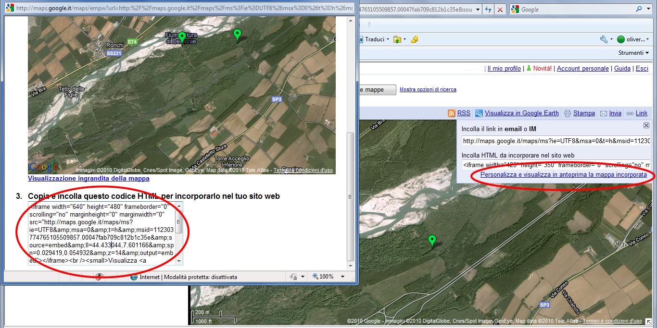
Task: Open the security status dropdown arrow
Action: pyautogui.click(x=303, y=277)
